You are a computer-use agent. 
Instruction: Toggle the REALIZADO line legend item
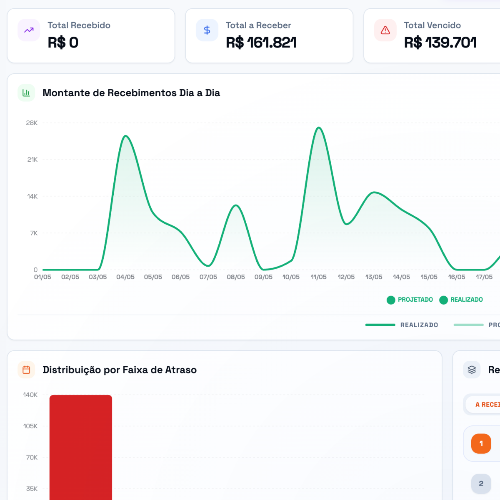point(402,325)
